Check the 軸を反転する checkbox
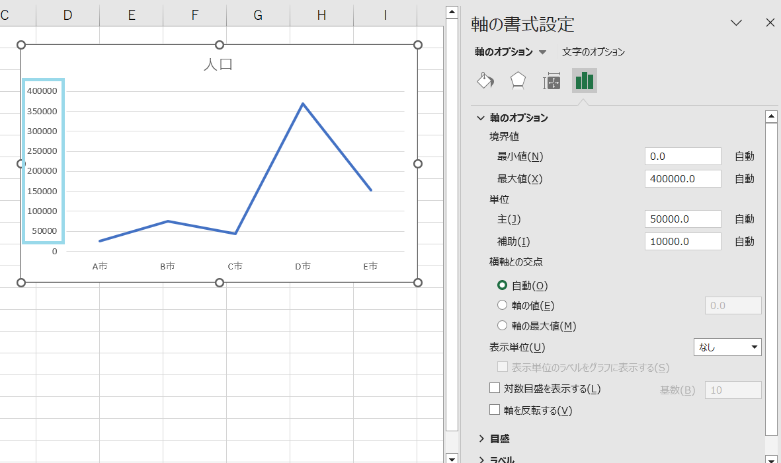781x463 pixels. [x=495, y=410]
